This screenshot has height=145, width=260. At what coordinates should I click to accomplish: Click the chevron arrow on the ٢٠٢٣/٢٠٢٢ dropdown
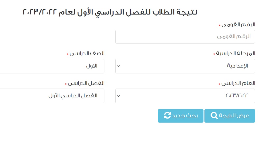coord(119,96)
